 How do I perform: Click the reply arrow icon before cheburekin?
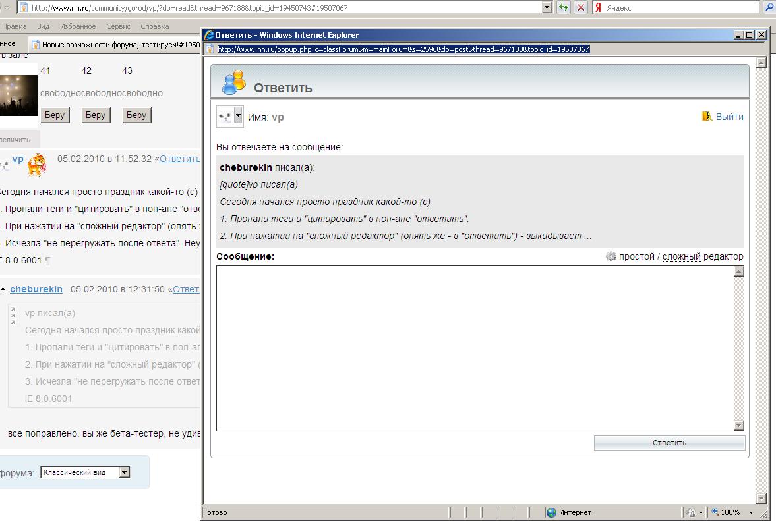pyautogui.click(x=4, y=290)
